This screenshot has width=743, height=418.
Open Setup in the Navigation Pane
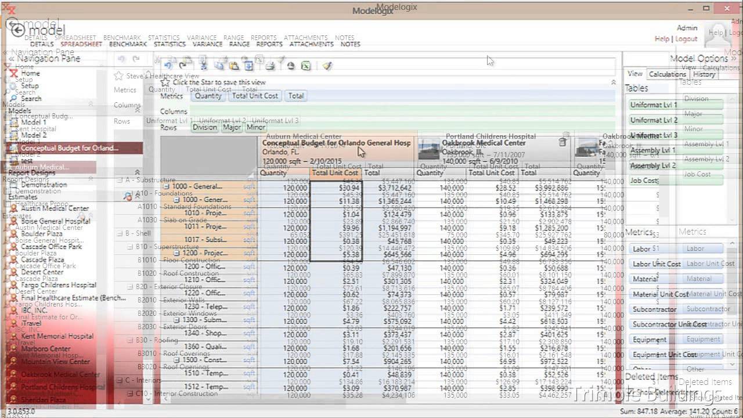tap(30, 86)
